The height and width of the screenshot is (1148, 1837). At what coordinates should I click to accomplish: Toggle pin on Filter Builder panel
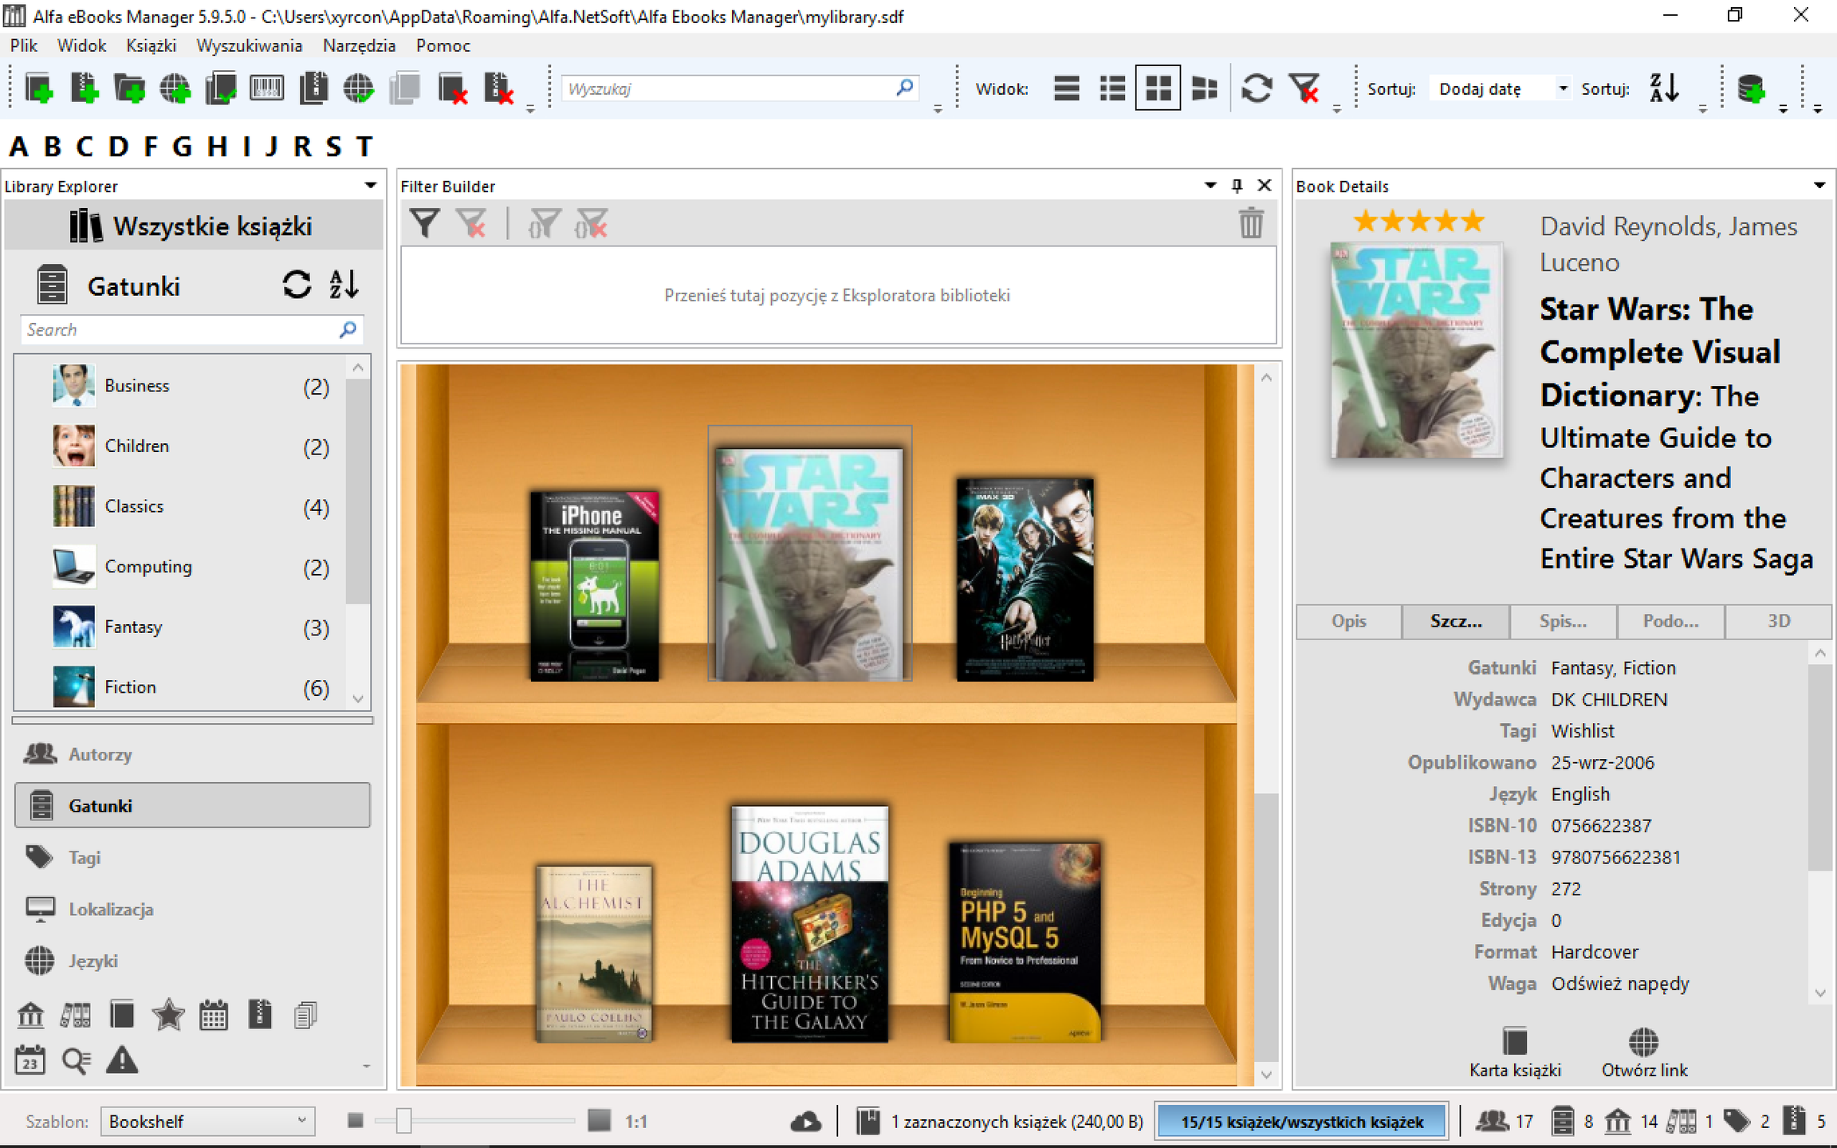(x=1237, y=186)
